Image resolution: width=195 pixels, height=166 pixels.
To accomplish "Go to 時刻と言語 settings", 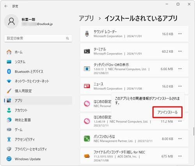I will pyautogui.click(x=38, y=120).
